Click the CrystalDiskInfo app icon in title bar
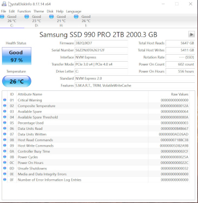The image size is (198, 203). click(x=4, y=4)
